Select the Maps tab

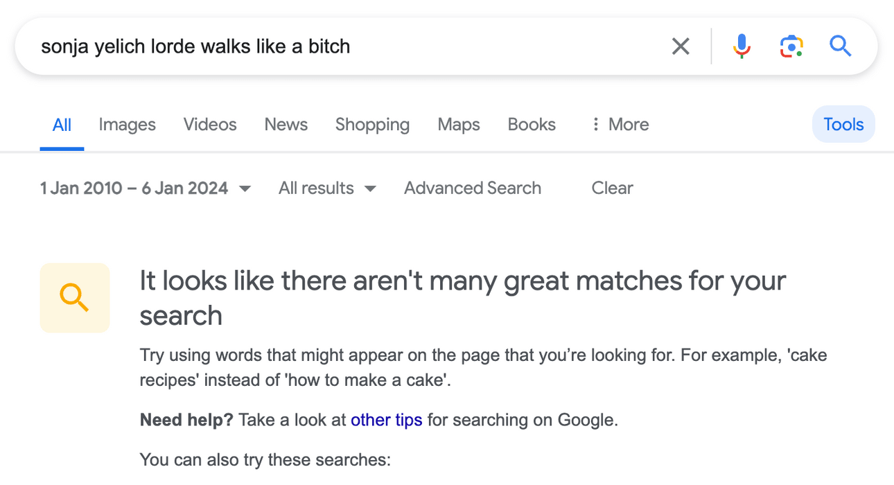tap(459, 125)
